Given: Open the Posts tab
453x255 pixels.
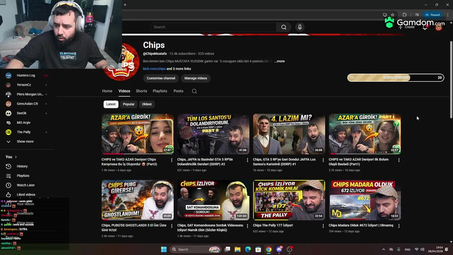Looking at the screenshot, I should pyautogui.click(x=178, y=91).
